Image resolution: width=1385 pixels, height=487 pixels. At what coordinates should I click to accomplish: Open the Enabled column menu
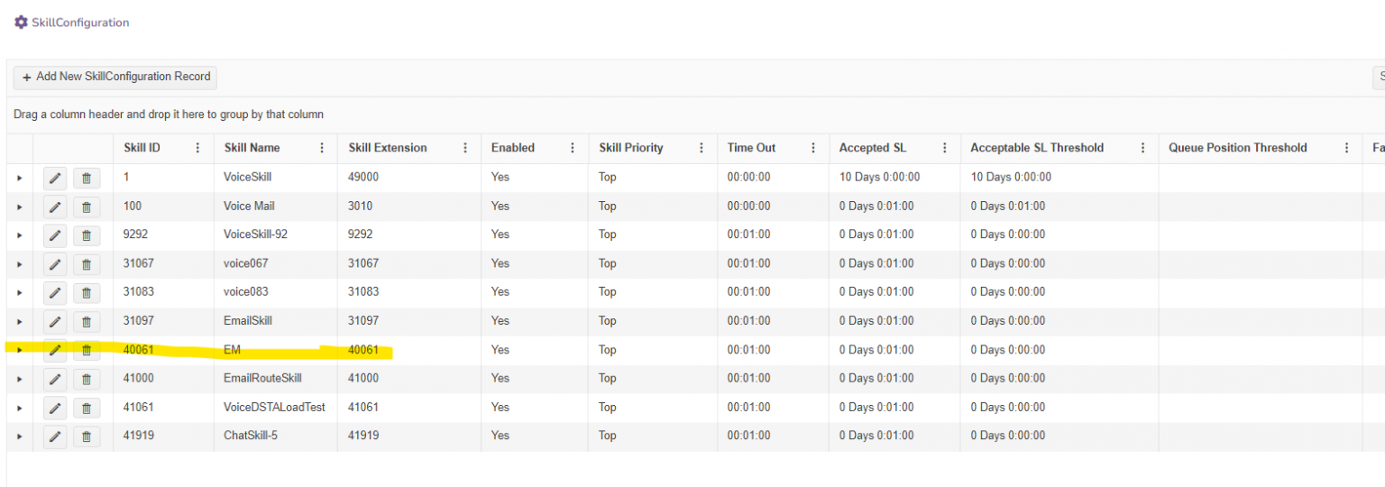click(x=573, y=148)
